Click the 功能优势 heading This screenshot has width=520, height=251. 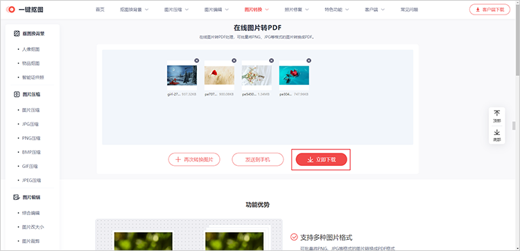pos(257,205)
